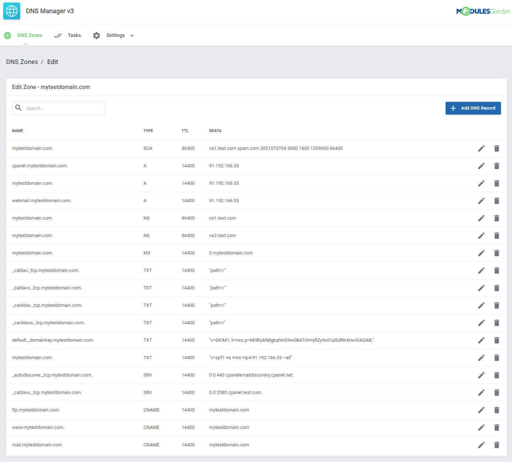Select the gear icon next to Settings
The image size is (512, 462).
tap(96, 35)
